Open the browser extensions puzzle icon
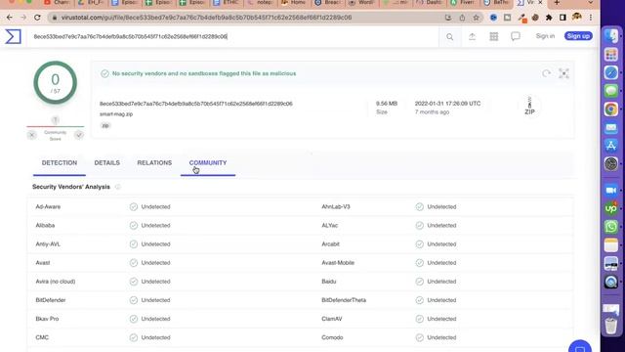This screenshot has height=352, width=625. click(549, 18)
